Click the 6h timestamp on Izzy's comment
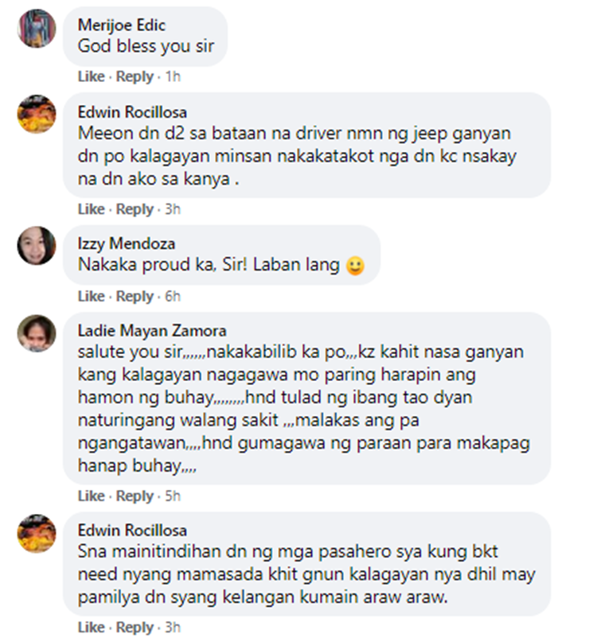 click(x=172, y=296)
